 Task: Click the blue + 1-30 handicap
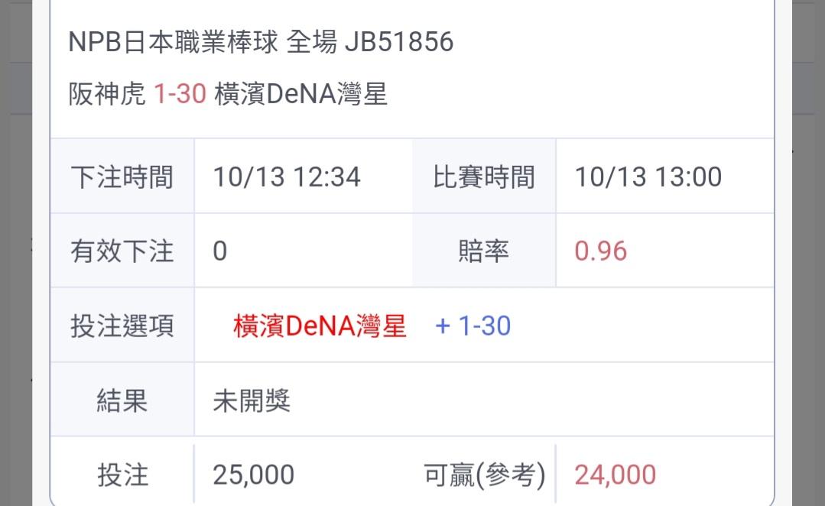[473, 326]
